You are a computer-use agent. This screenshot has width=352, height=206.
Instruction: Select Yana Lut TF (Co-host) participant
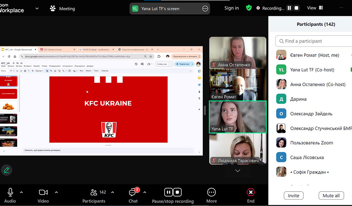coord(314,70)
